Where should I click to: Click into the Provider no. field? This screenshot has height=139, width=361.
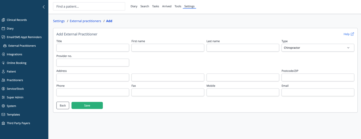point(93,63)
